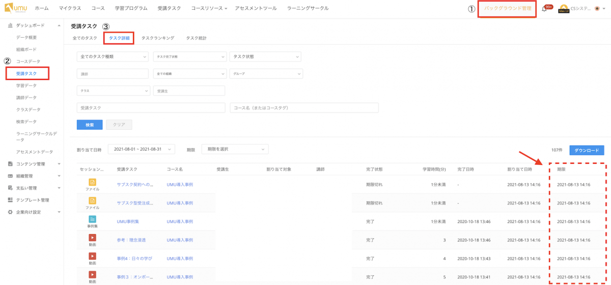Open the タスク状態 dropdown

pyautogui.click(x=265, y=57)
